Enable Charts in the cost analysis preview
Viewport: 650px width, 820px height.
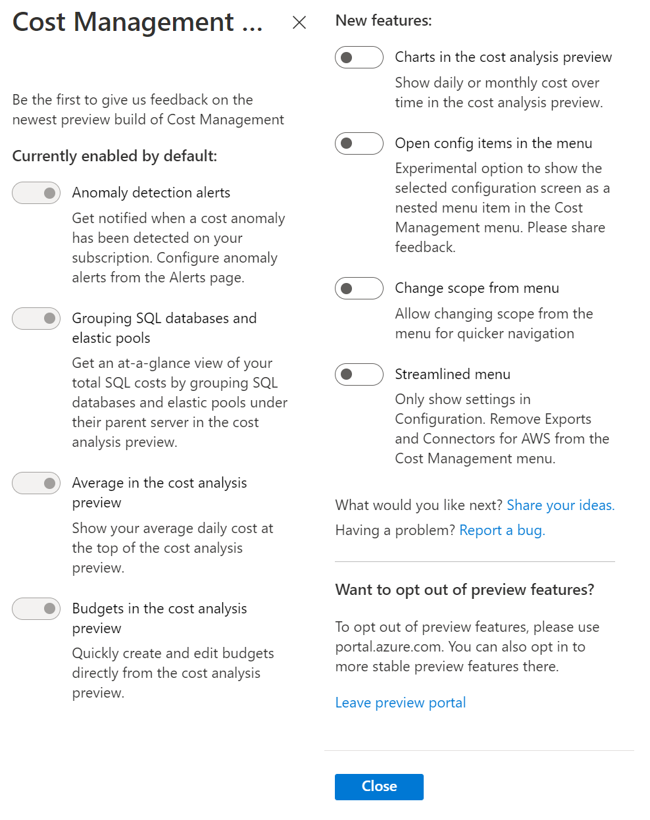tap(359, 57)
